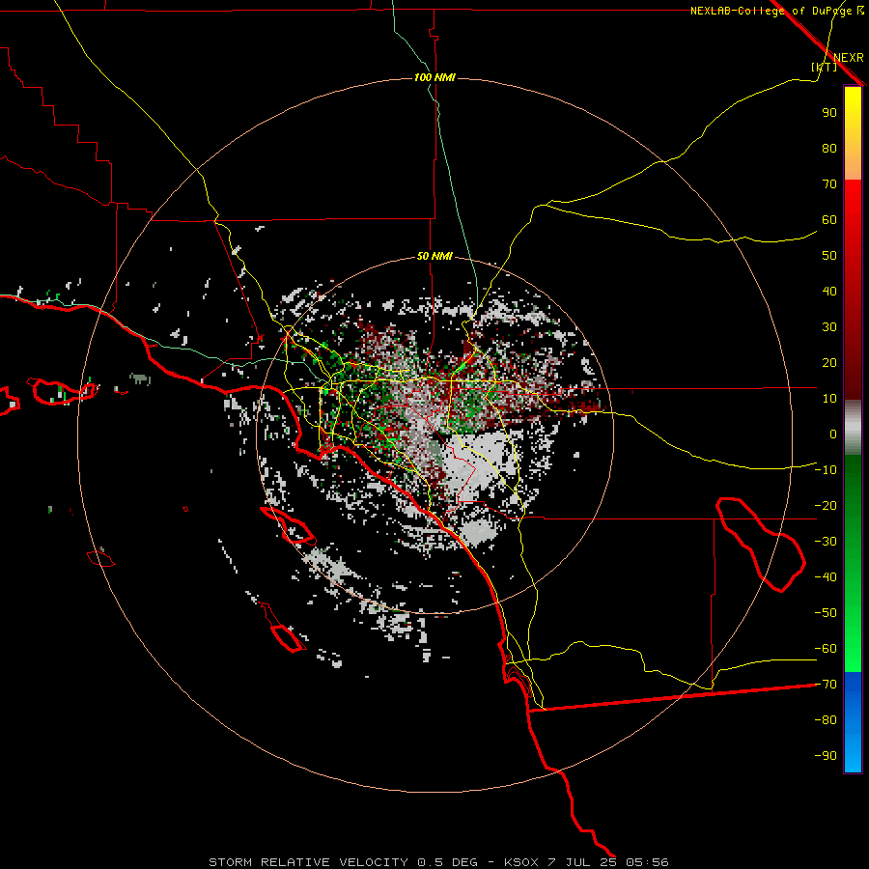The width and height of the screenshot is (869, 869).
Task: Click the -10 velocity scale label
Action: pyautogui.click(x=826, y=470)
